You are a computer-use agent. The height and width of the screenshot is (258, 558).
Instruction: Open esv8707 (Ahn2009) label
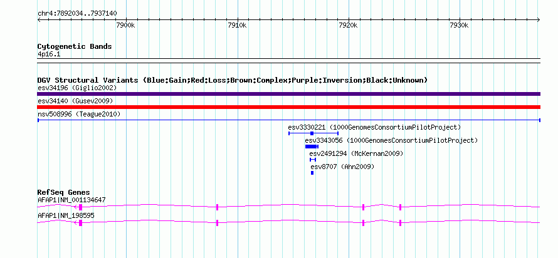(342, 167)
